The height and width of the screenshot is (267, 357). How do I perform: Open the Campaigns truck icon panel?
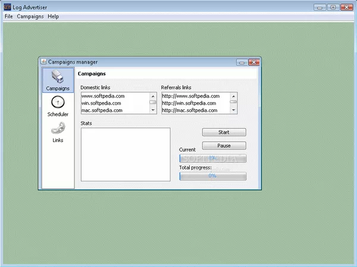(58, 80)
